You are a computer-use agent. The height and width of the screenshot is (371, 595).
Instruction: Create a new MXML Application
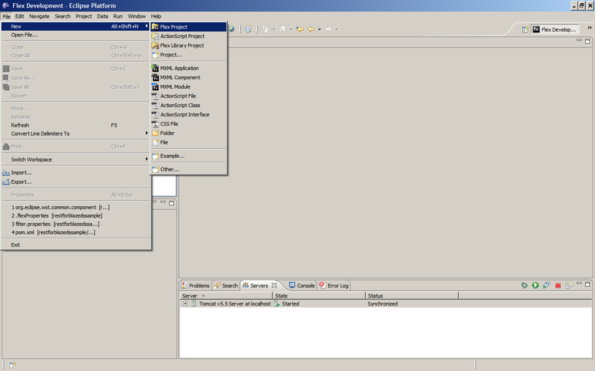coord(189,68)
